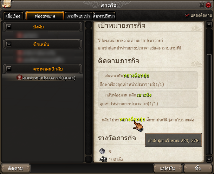The width and height of the screenshot is (214, 174).
Task: Click the green เบาะนั่ง link
Action: coord(144,95)
